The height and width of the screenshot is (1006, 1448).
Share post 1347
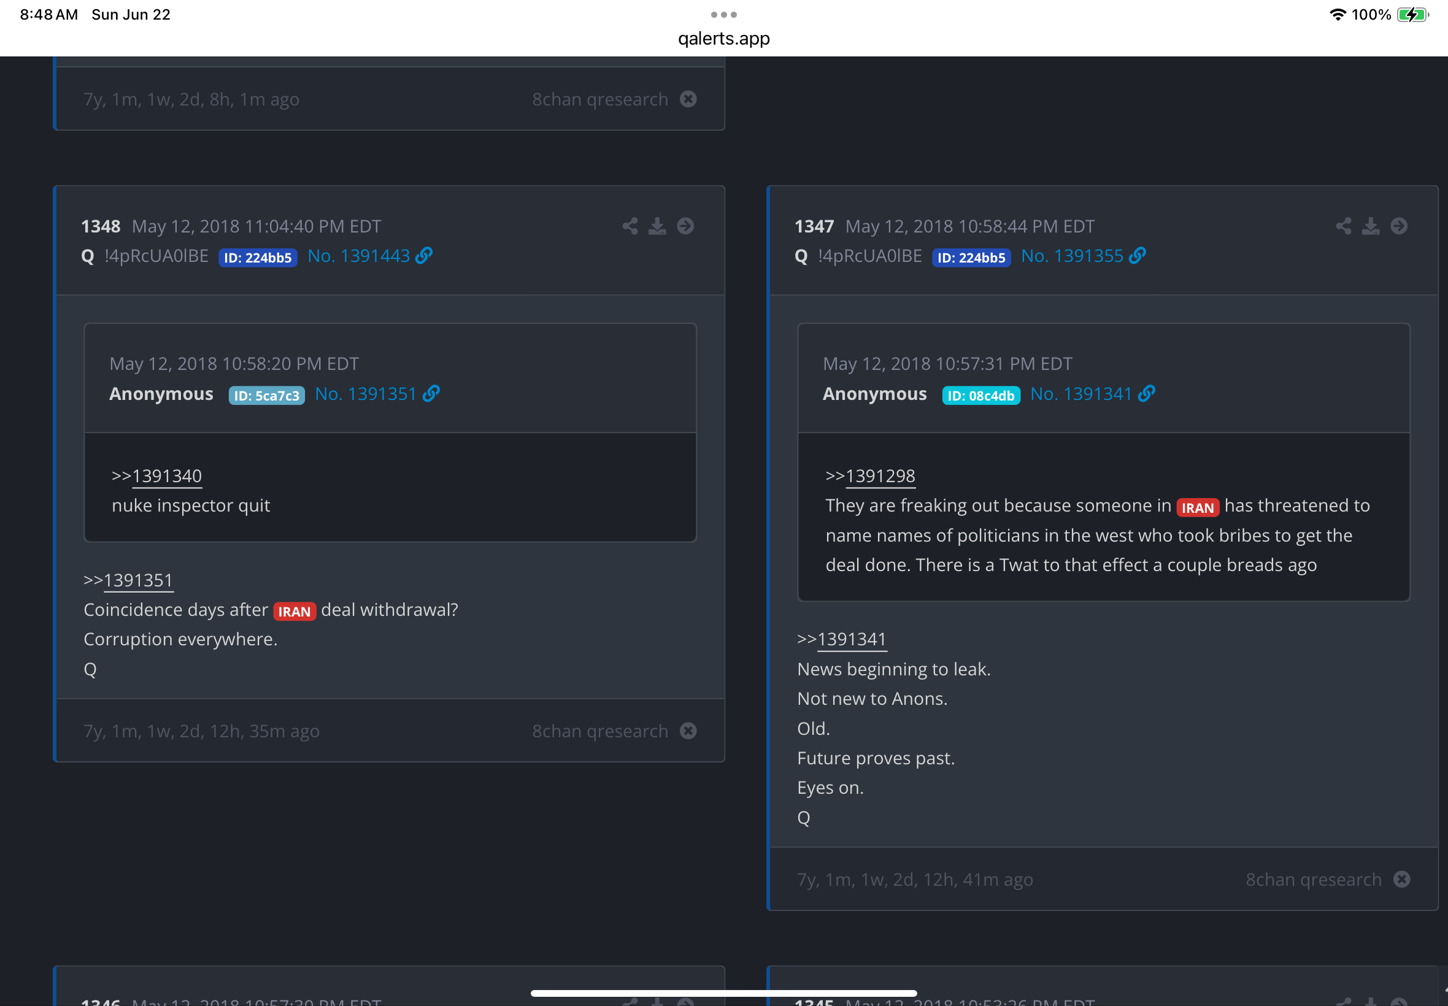click(x=1343, y=226)
